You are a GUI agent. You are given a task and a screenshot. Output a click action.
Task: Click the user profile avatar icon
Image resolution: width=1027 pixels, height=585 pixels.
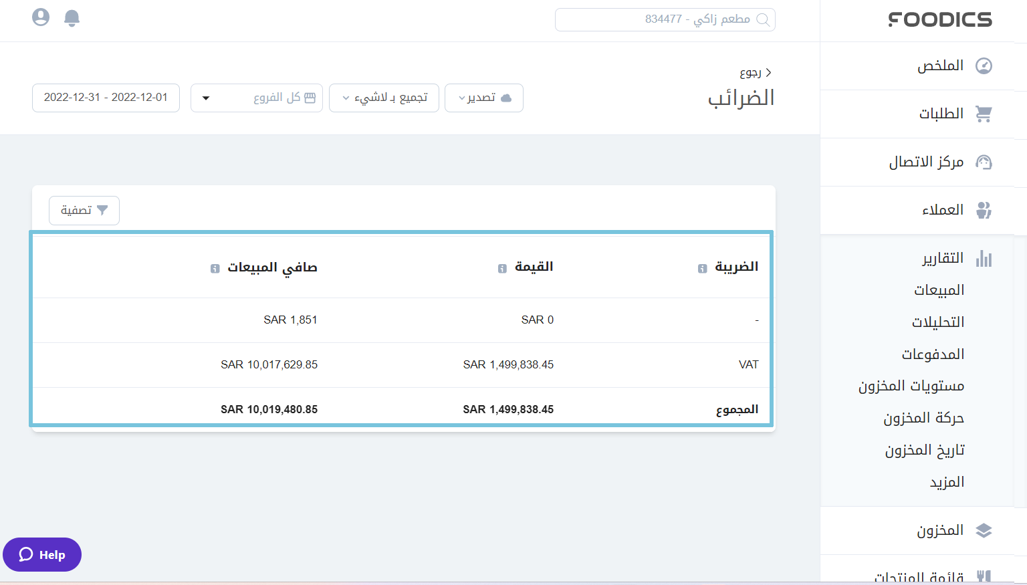[41, 17]
